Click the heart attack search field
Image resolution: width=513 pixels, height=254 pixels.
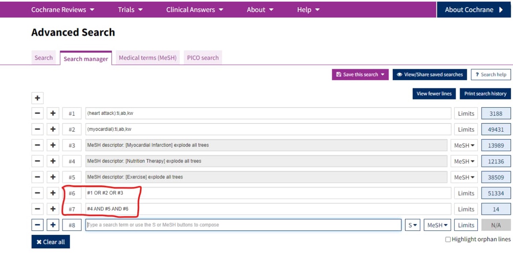[268, 114]
